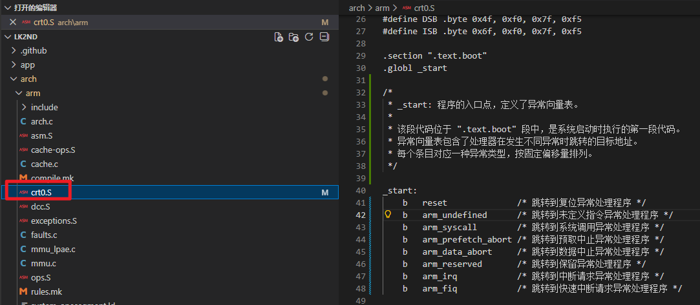The width and height of the screenshot is (700, 305).
Task: Click line number 29 in the gutter
Action: point(361,55)
